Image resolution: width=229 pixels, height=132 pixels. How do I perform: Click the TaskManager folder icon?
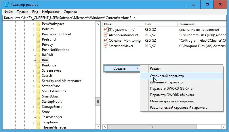coord(39,117)
